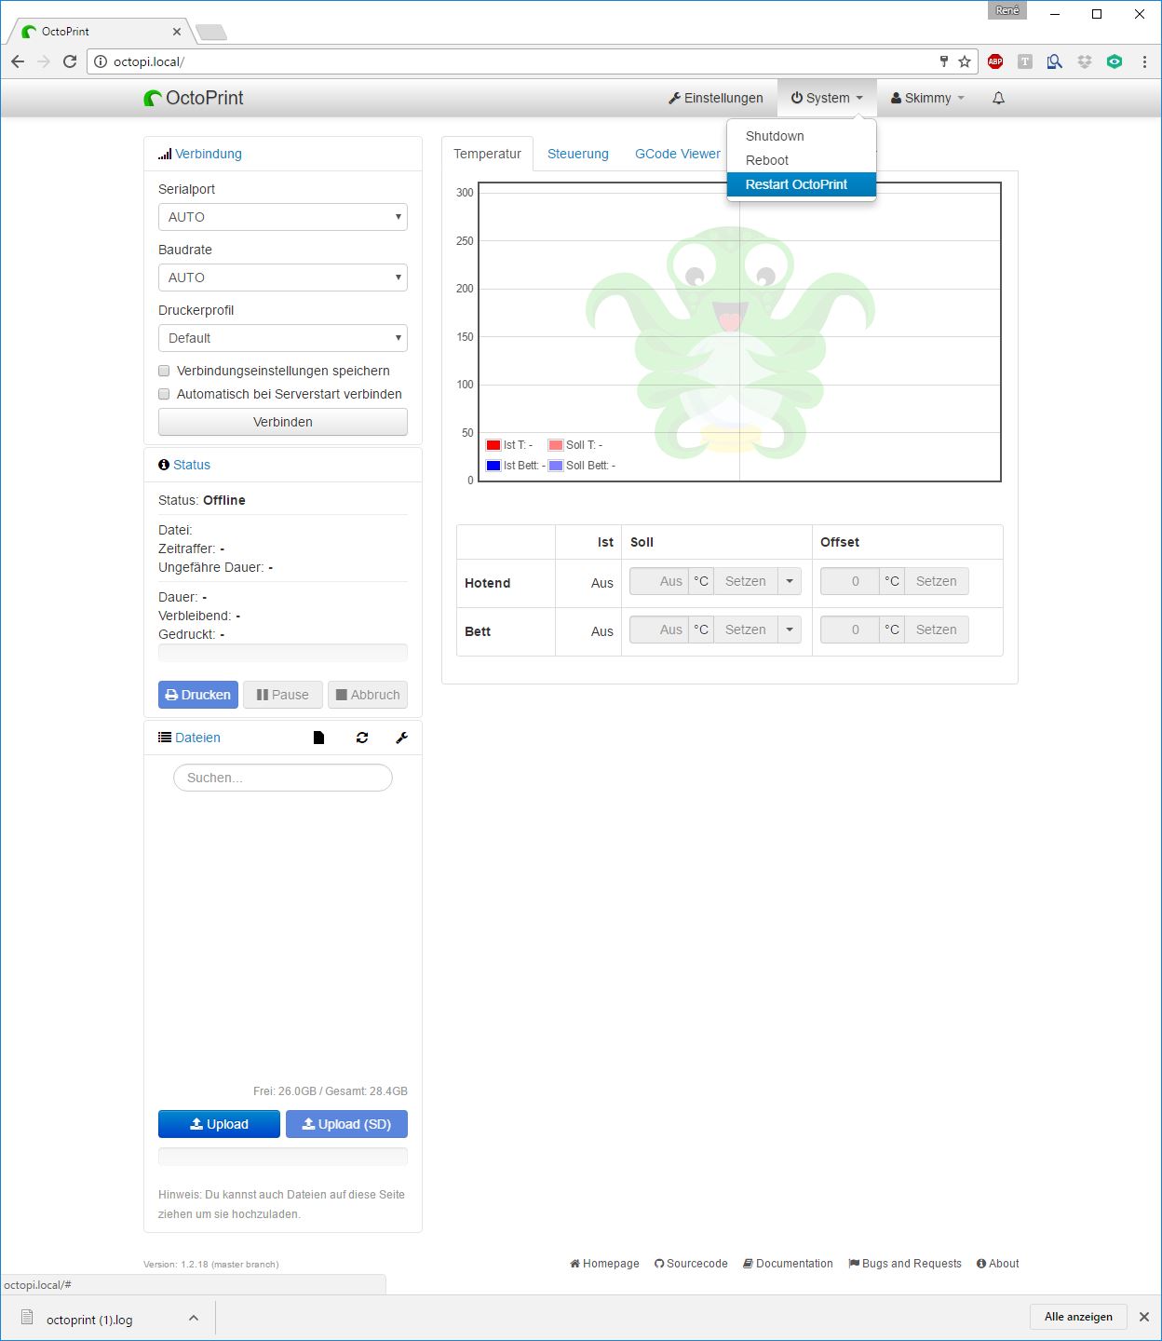Screen dimensions: 1162x1341
Task: Open the About footer link
Action: click(x=997, y=1264)
